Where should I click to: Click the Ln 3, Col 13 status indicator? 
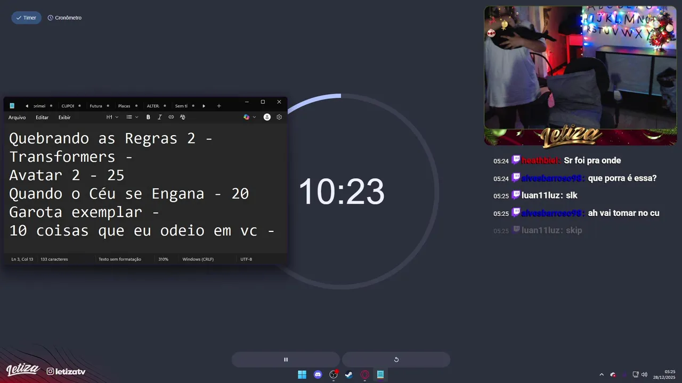tap(22, 259)
